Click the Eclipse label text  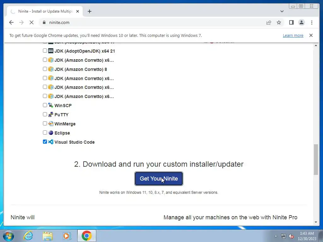tap(62, 133)
